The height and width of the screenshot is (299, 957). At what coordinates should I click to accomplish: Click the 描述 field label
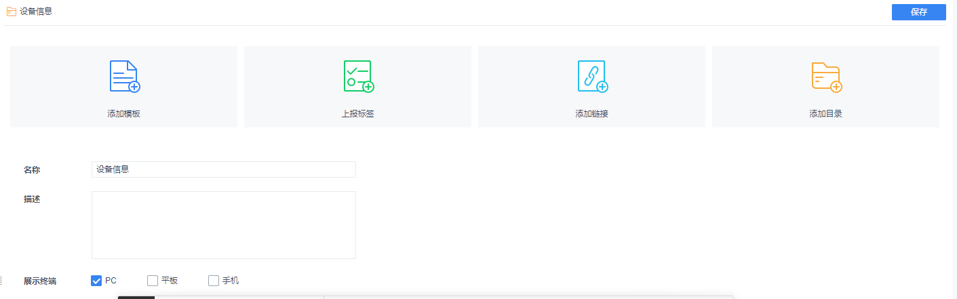tap(32, 199)
